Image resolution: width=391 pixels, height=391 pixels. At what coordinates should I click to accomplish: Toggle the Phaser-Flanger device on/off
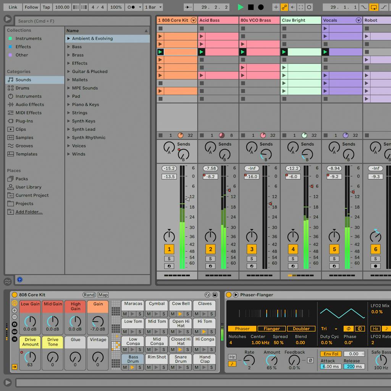229,295
